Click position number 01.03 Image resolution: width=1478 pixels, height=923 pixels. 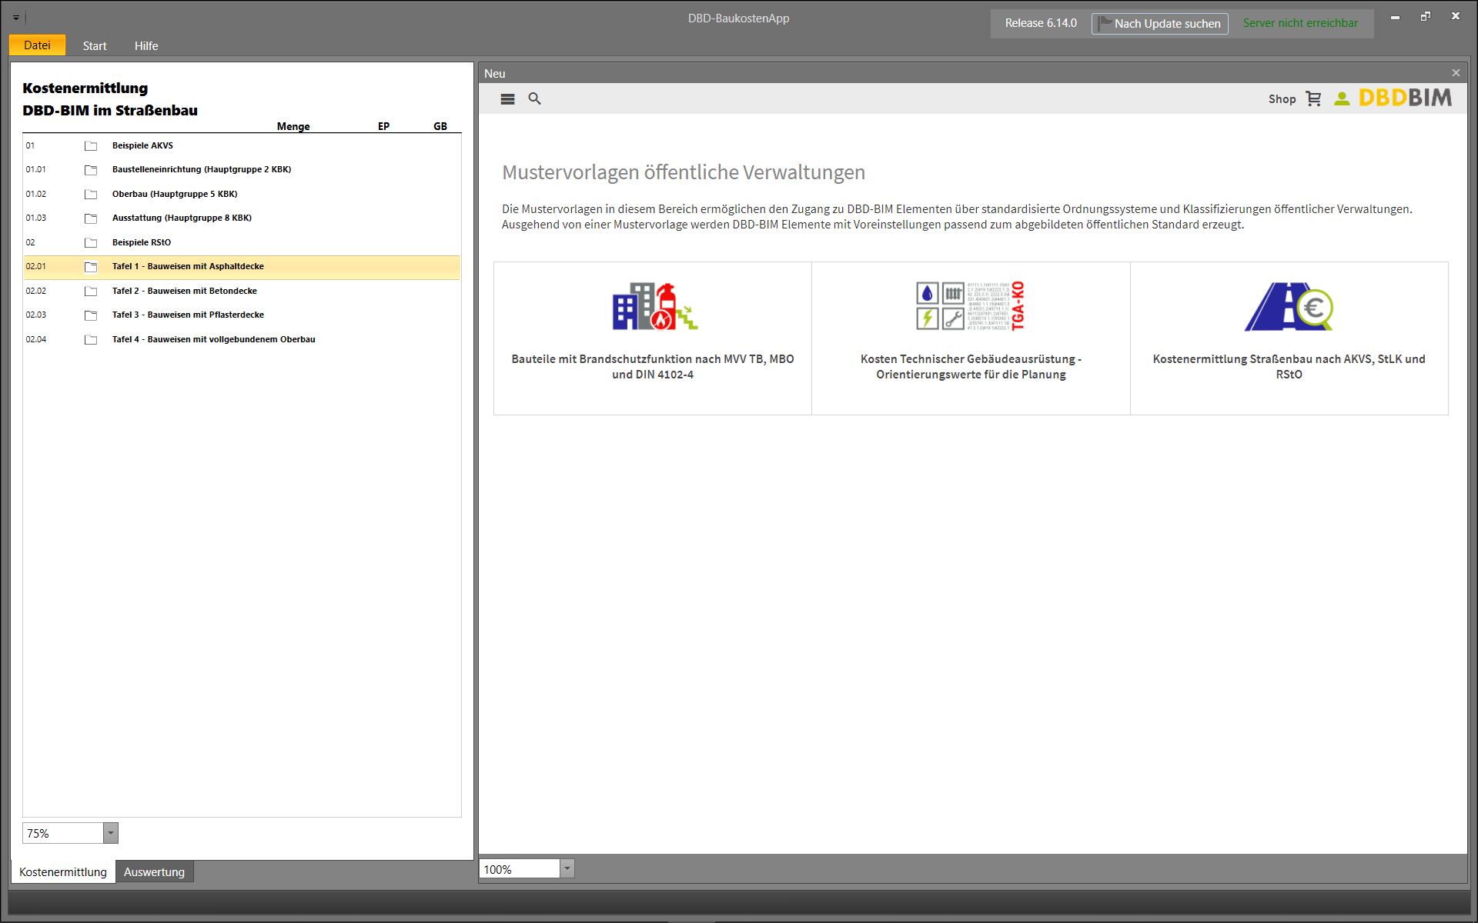click(36, 218)
